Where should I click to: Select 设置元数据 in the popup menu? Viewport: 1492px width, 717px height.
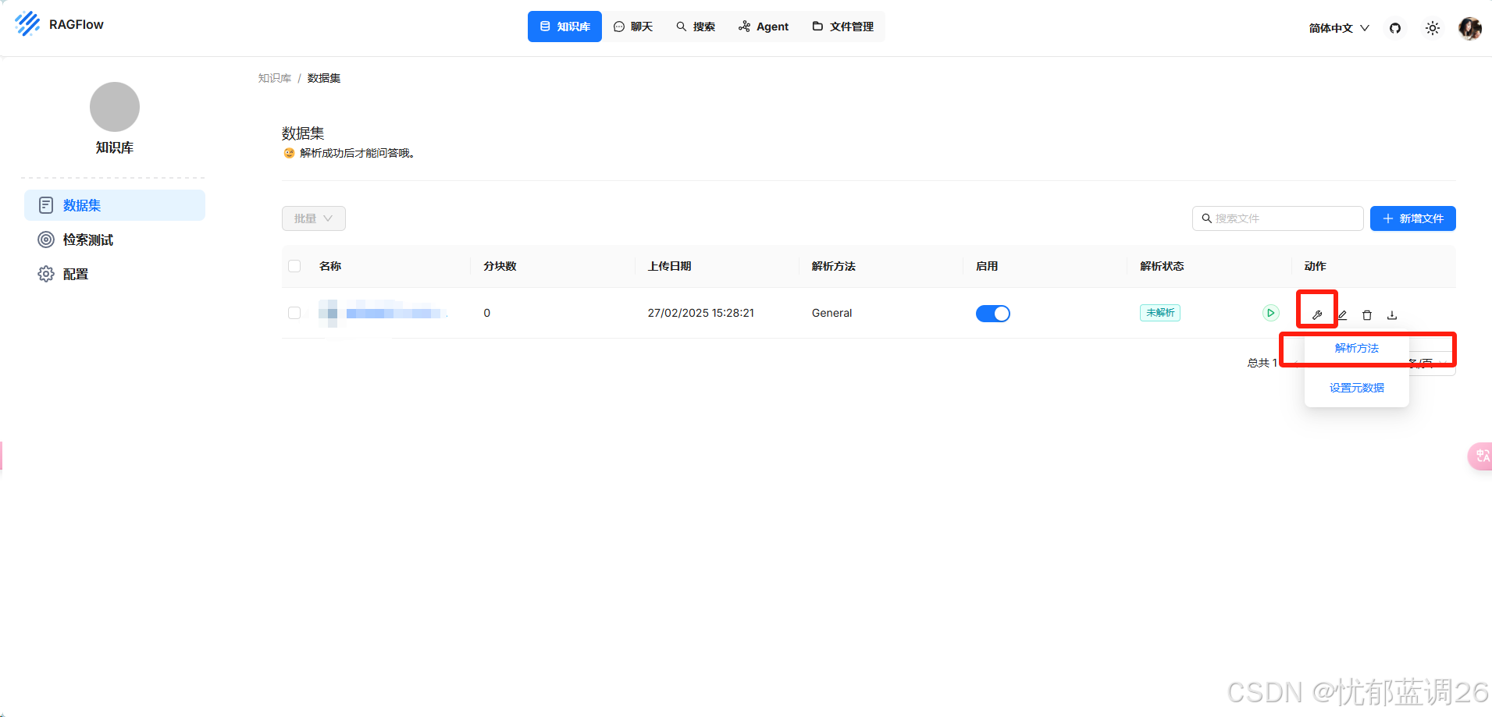pos(1357,388)
